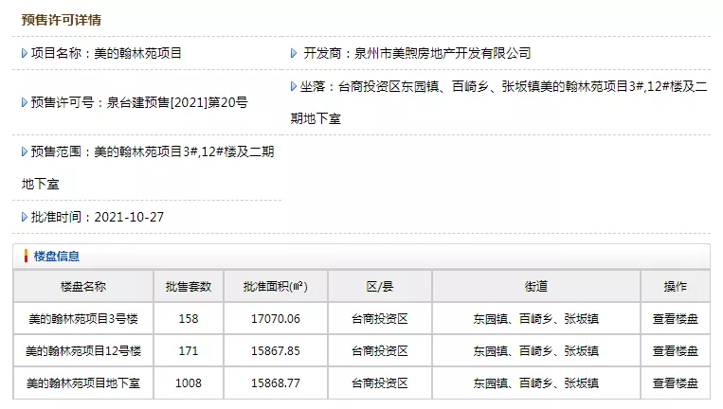
Task: Click the 批准面积(㎡) column header
Action: (276, 287)
